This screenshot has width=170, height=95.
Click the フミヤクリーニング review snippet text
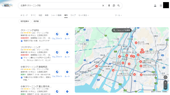click(x=37, y=59)
